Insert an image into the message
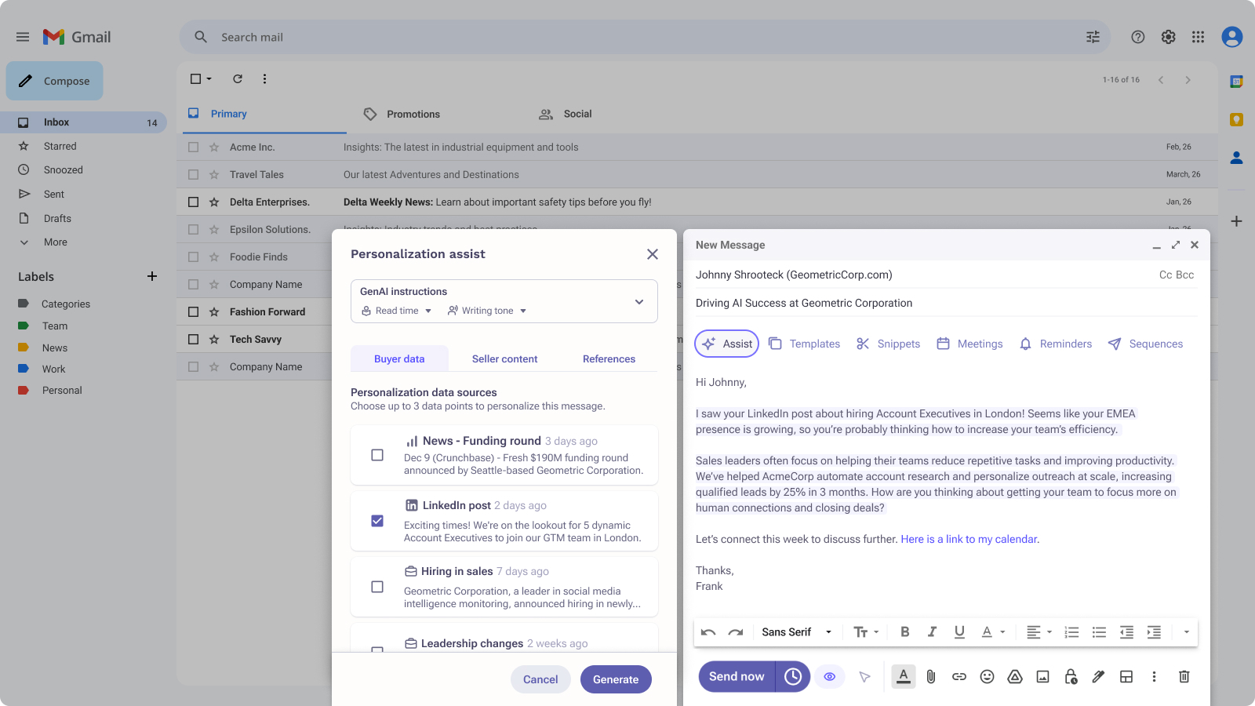This screenshot has height=706, width=1255. pos(1042,676)
